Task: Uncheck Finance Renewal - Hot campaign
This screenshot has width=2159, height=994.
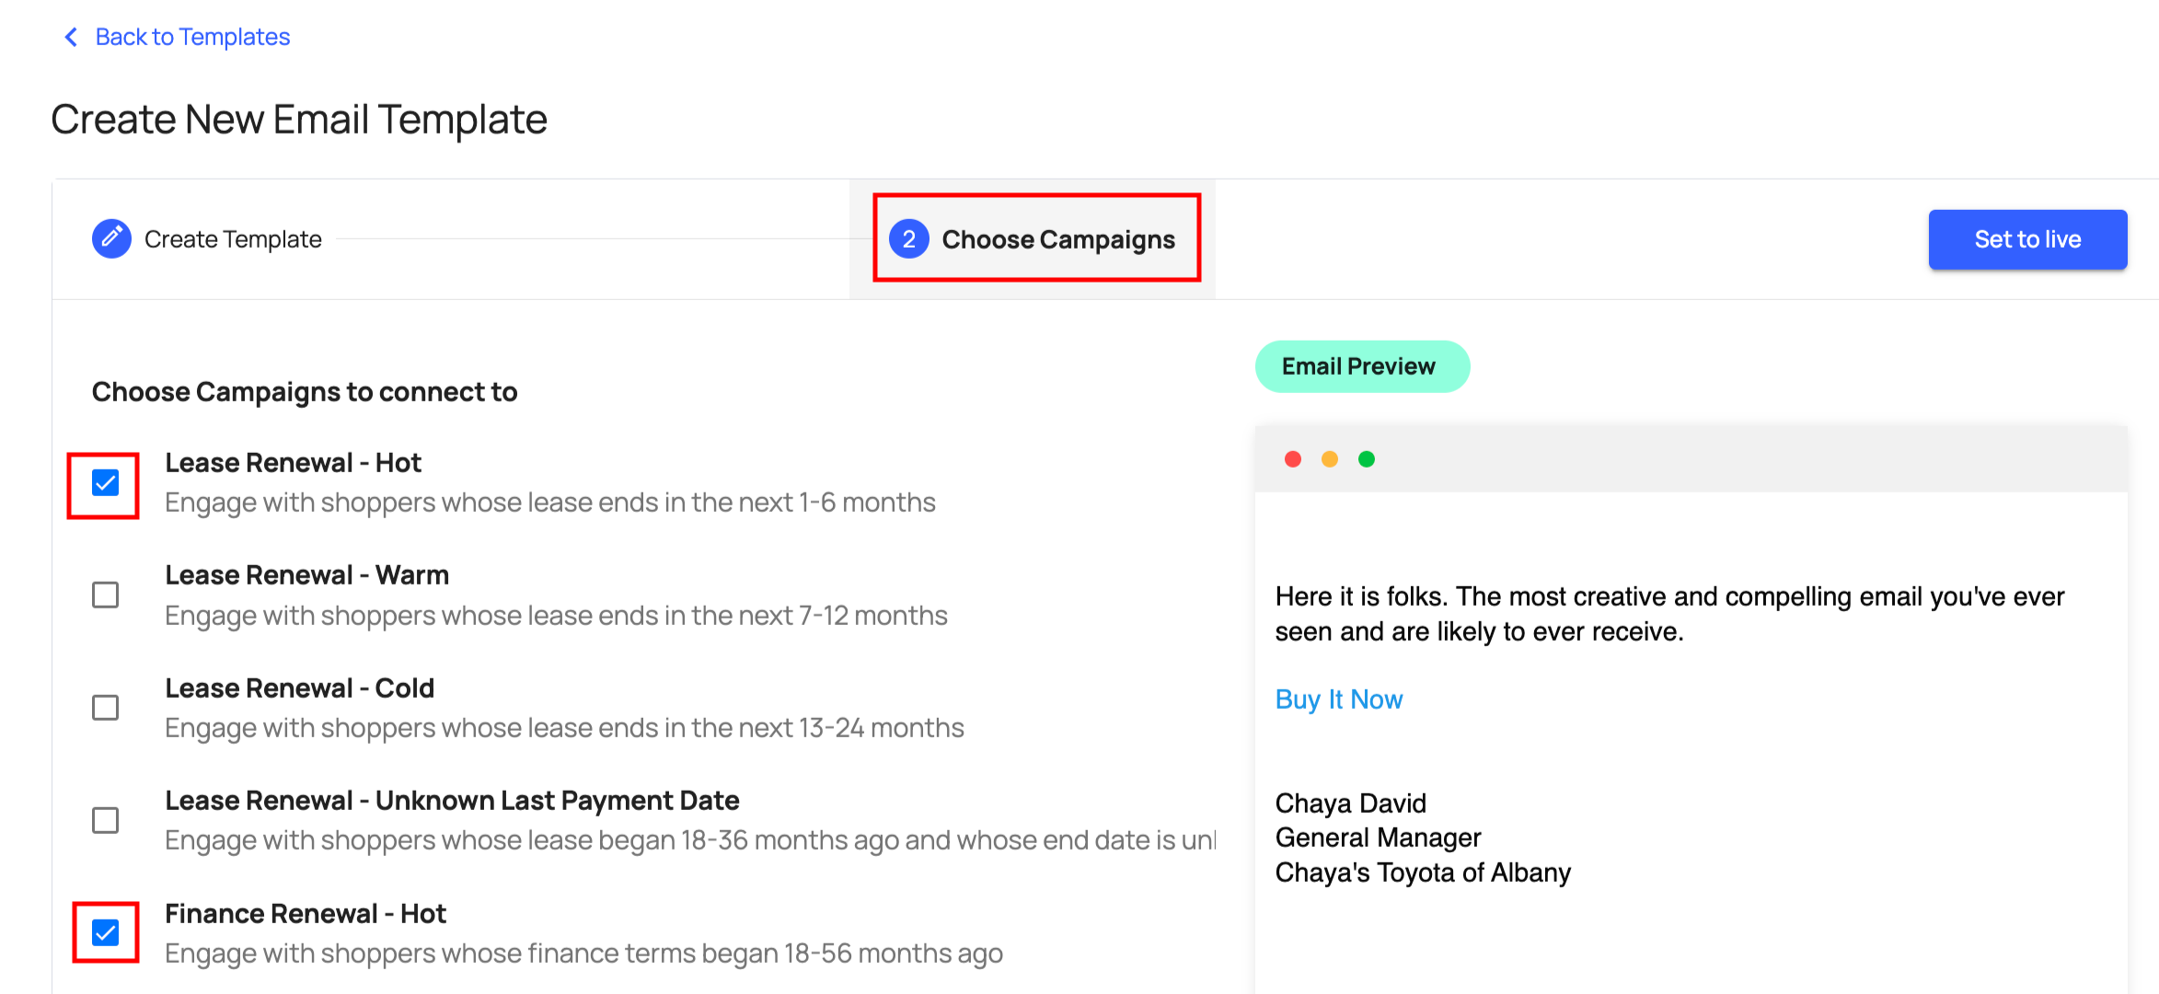Action: (104, 932)
